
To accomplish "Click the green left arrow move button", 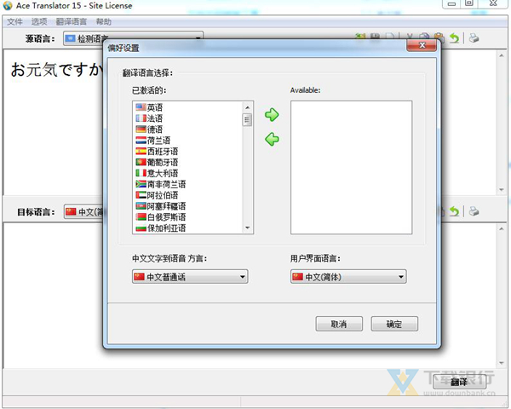I will 272,139.
